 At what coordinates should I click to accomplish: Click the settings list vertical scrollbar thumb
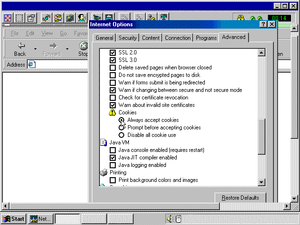coord(262,136)
